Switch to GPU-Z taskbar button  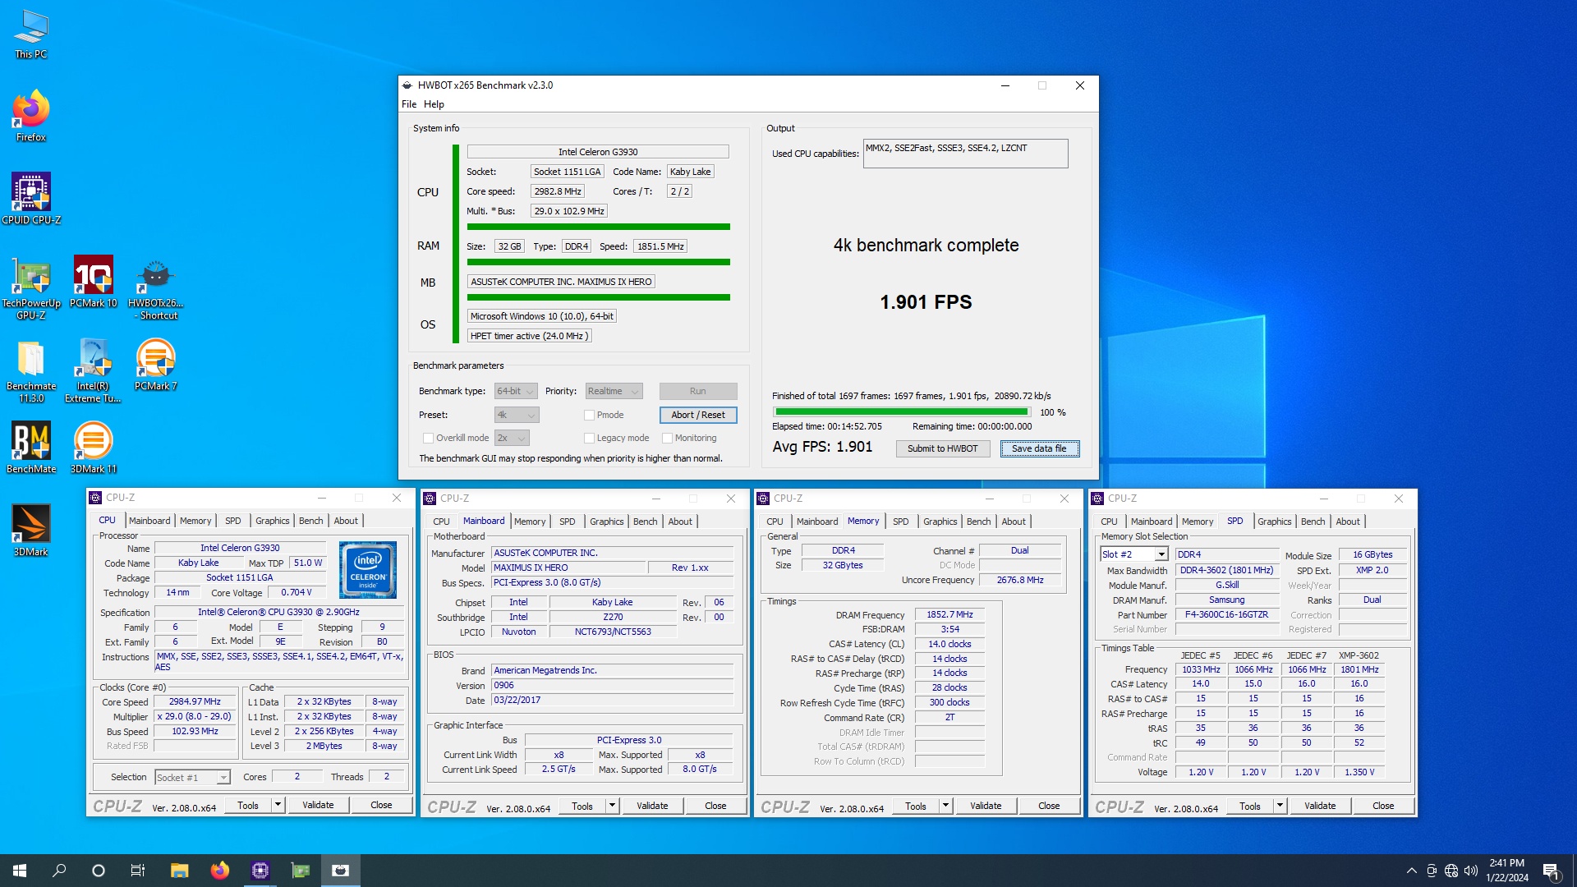point(301,871)
